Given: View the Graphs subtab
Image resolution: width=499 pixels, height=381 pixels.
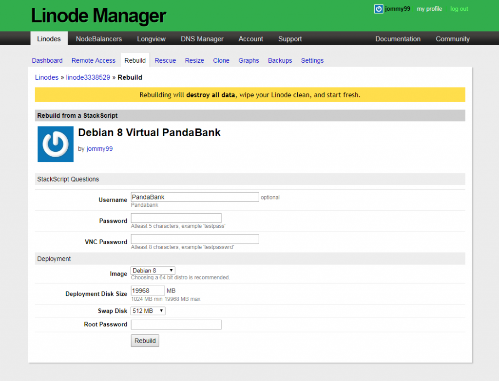Looking at the screenshot, I should (249, 60).
